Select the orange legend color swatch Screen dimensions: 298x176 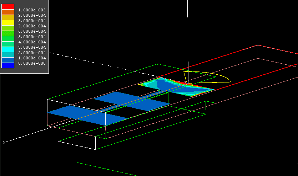8,12
